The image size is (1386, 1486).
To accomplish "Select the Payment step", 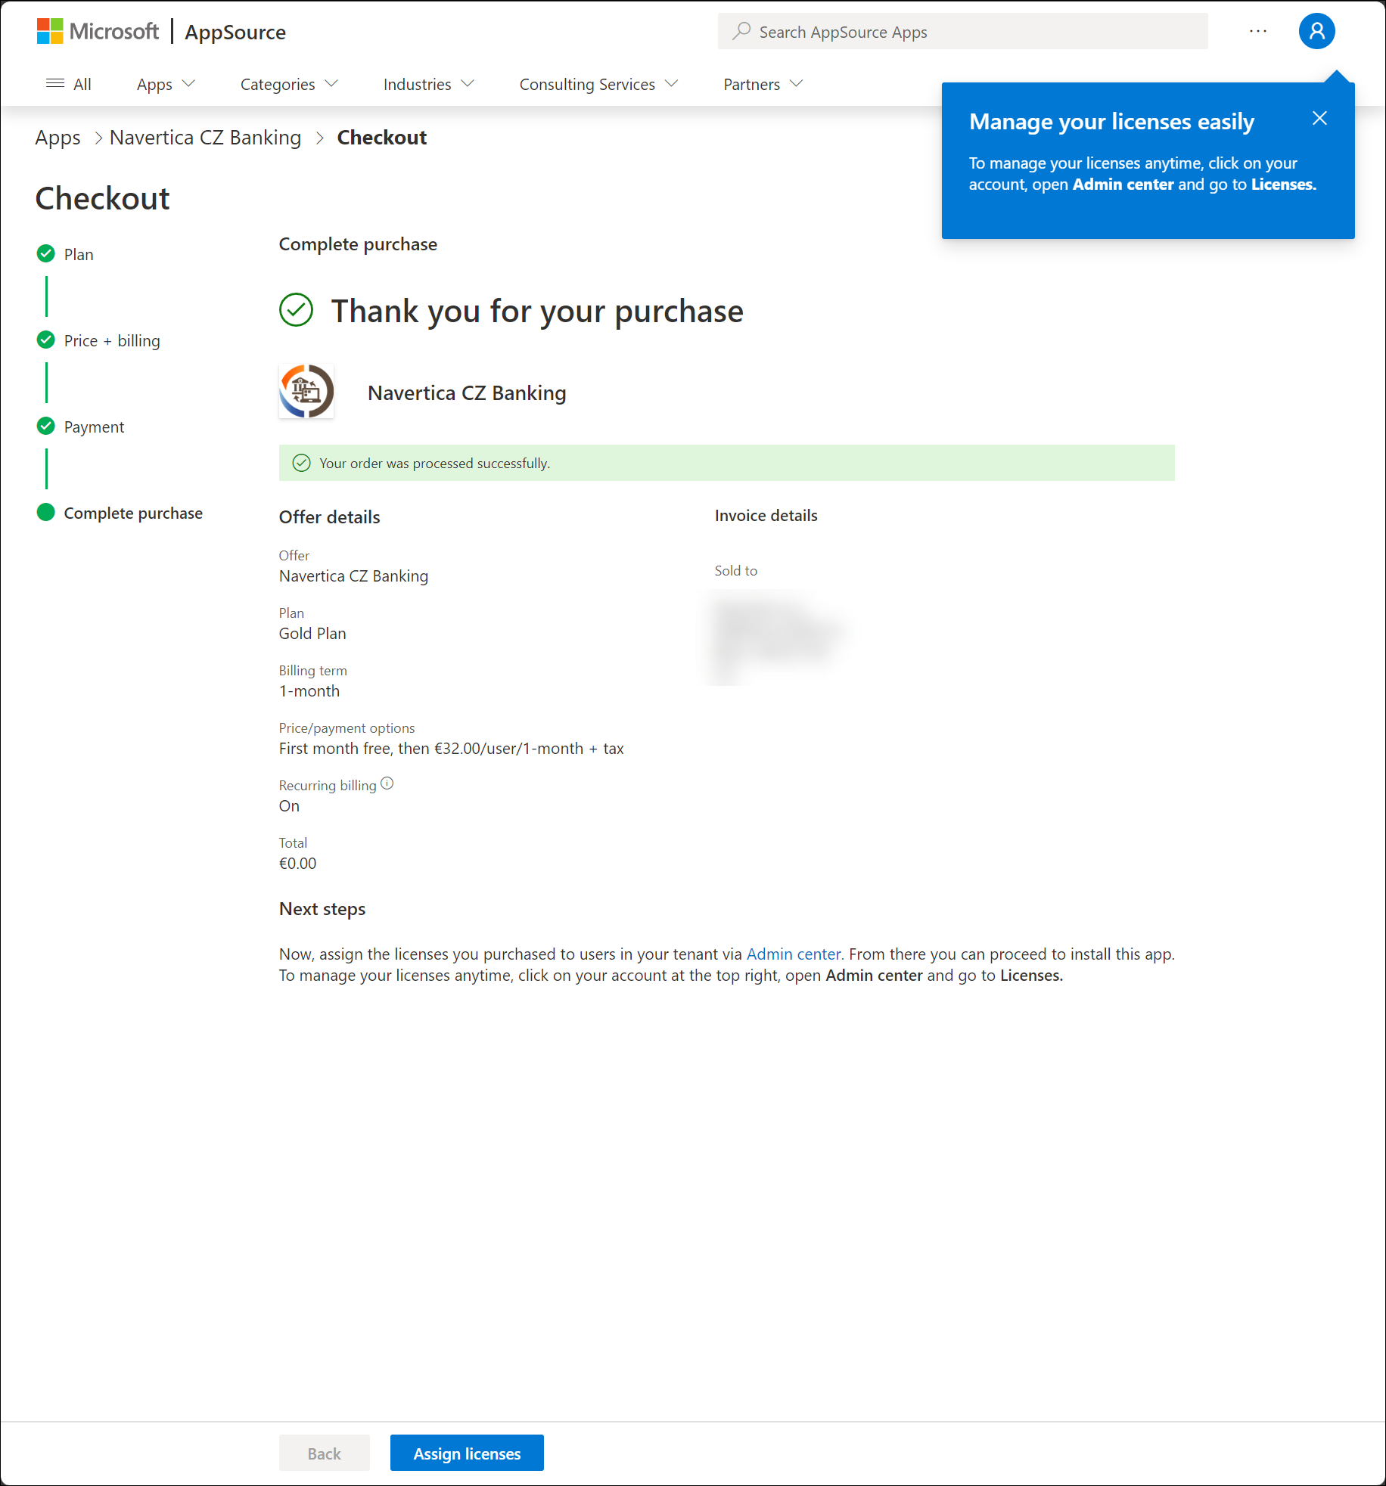I will [94, 427].
